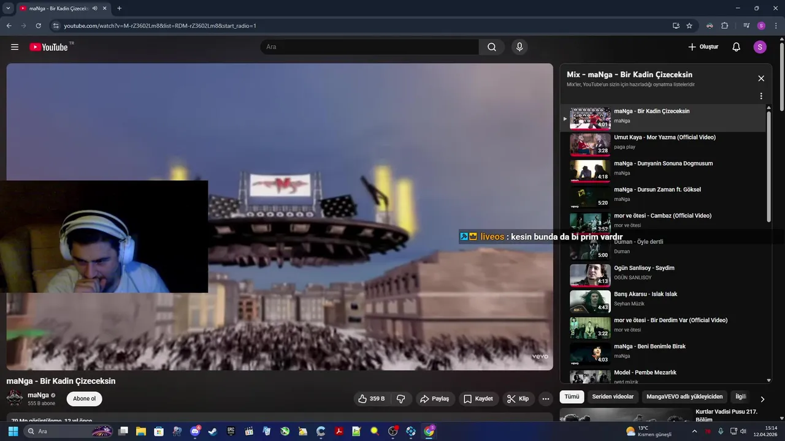
Task: Open a new browser tab
Action: [x=119, y=8]
